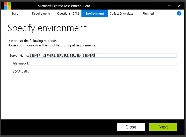Click the Microsoft logo in title bar

point(8,6)
